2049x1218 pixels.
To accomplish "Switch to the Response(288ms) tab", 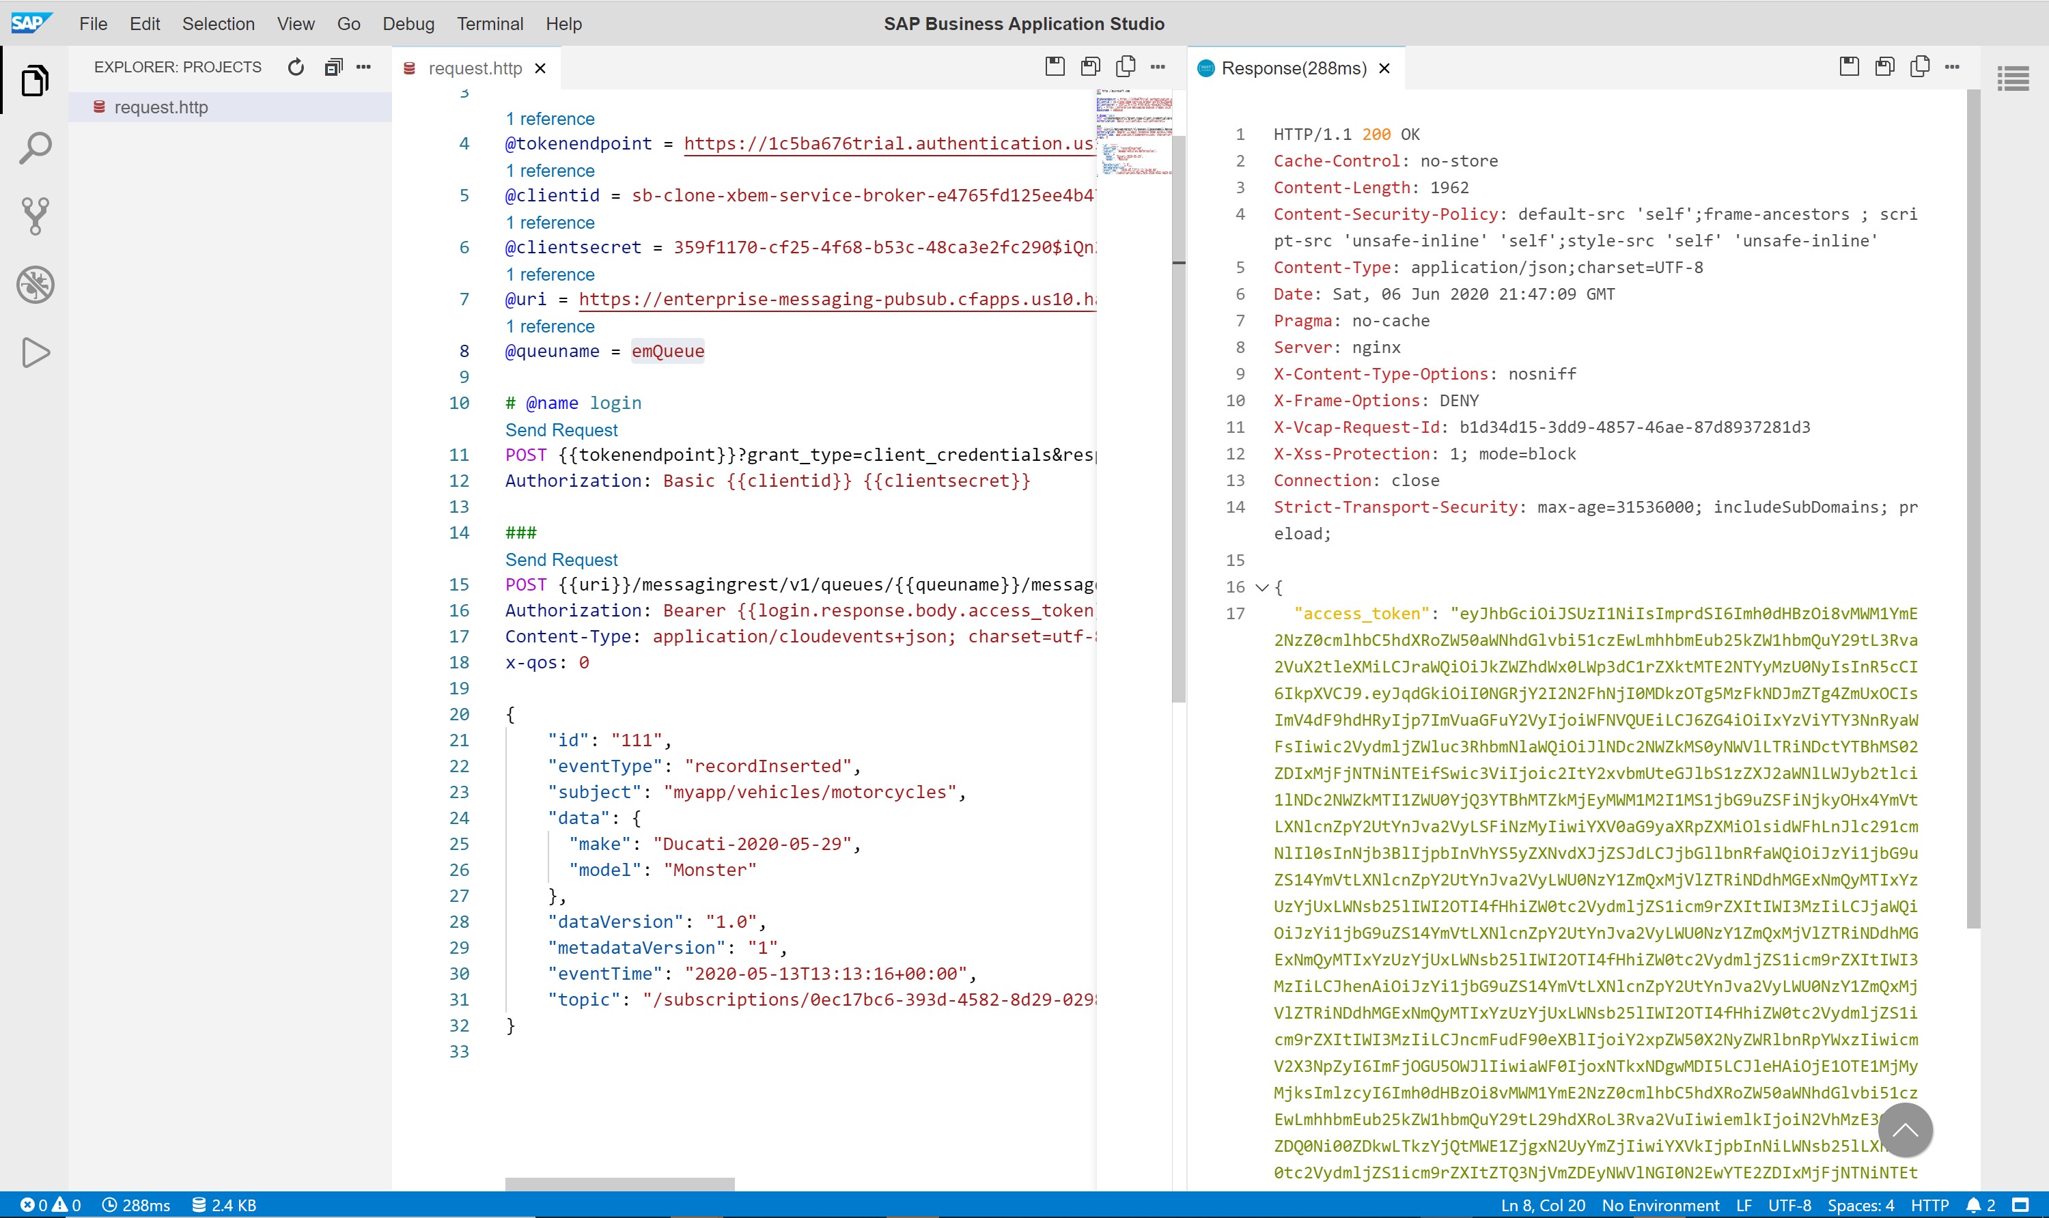I will (1293, 68).
